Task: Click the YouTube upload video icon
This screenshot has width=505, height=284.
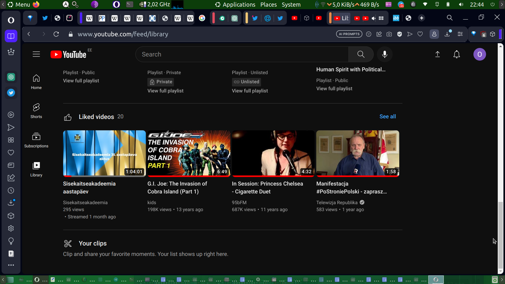Action: point(437,54)
